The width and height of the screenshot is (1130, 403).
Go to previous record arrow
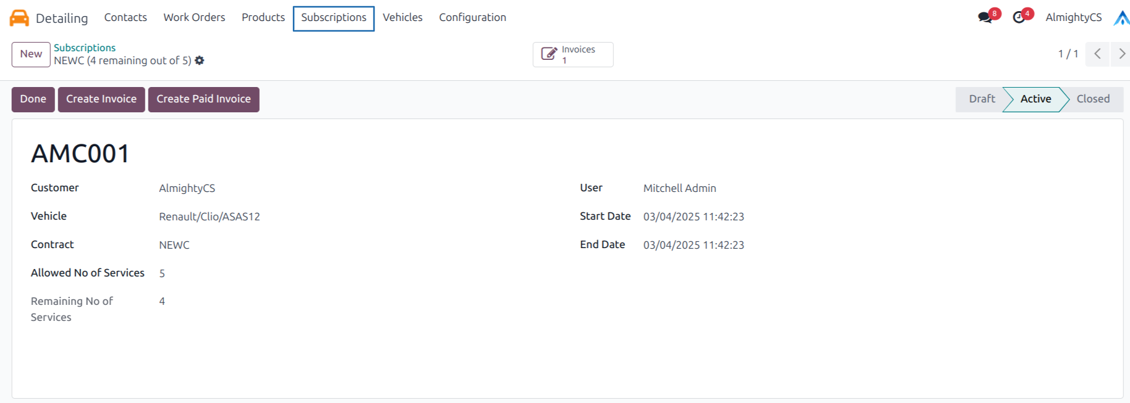[x=1097, y=54]
